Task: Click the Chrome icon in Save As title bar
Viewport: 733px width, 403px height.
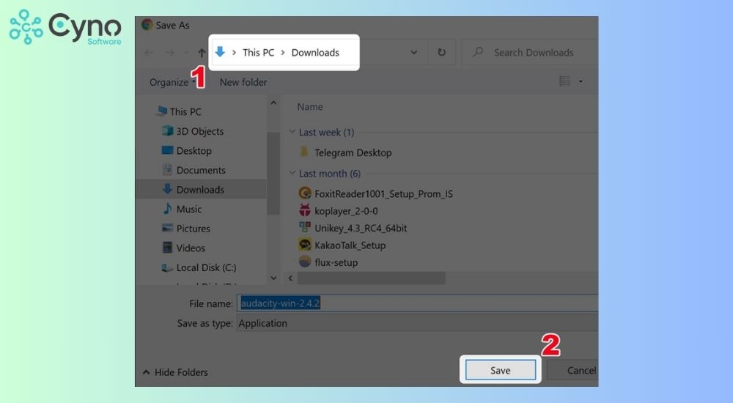Action: (147, 25)
